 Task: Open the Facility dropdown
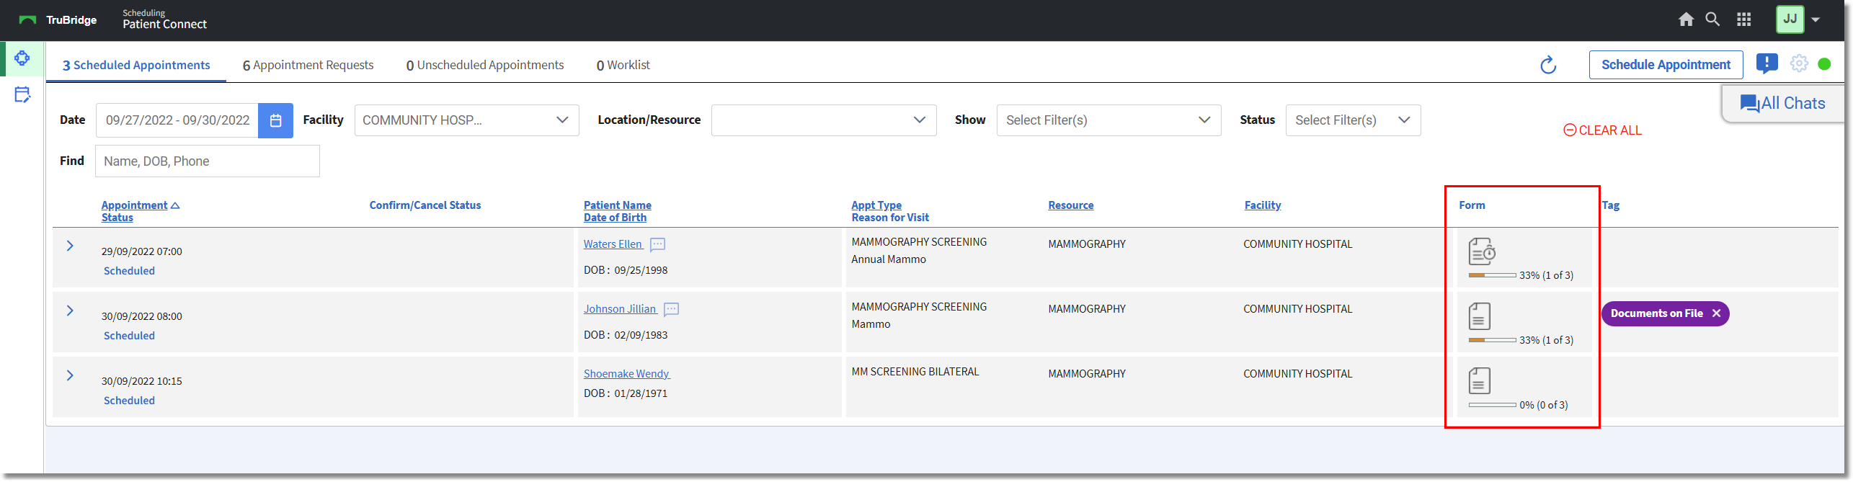[x=466, y=120]
